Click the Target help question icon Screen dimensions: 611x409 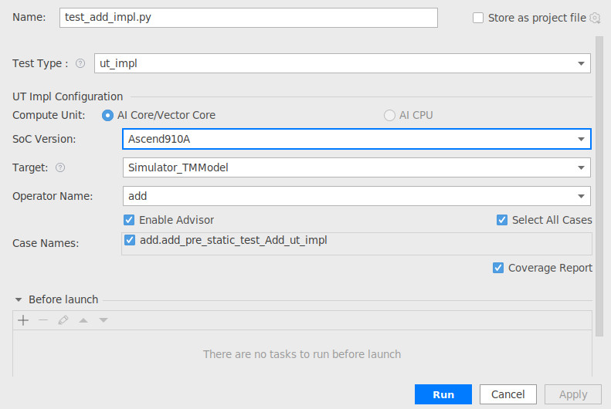coord(60,167)
